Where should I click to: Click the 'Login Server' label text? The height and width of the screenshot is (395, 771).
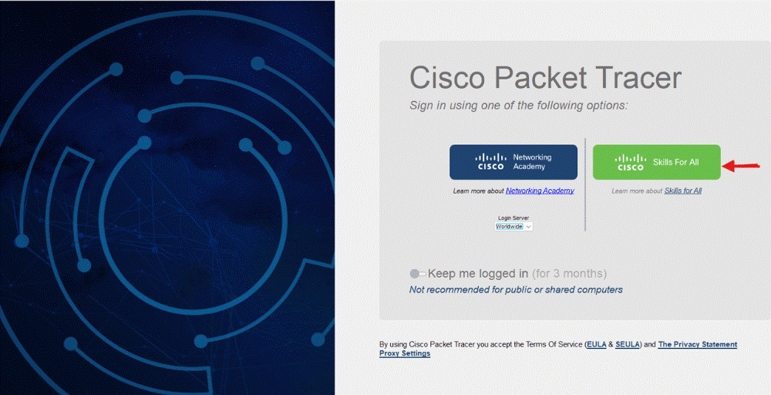tap(513, 218)
